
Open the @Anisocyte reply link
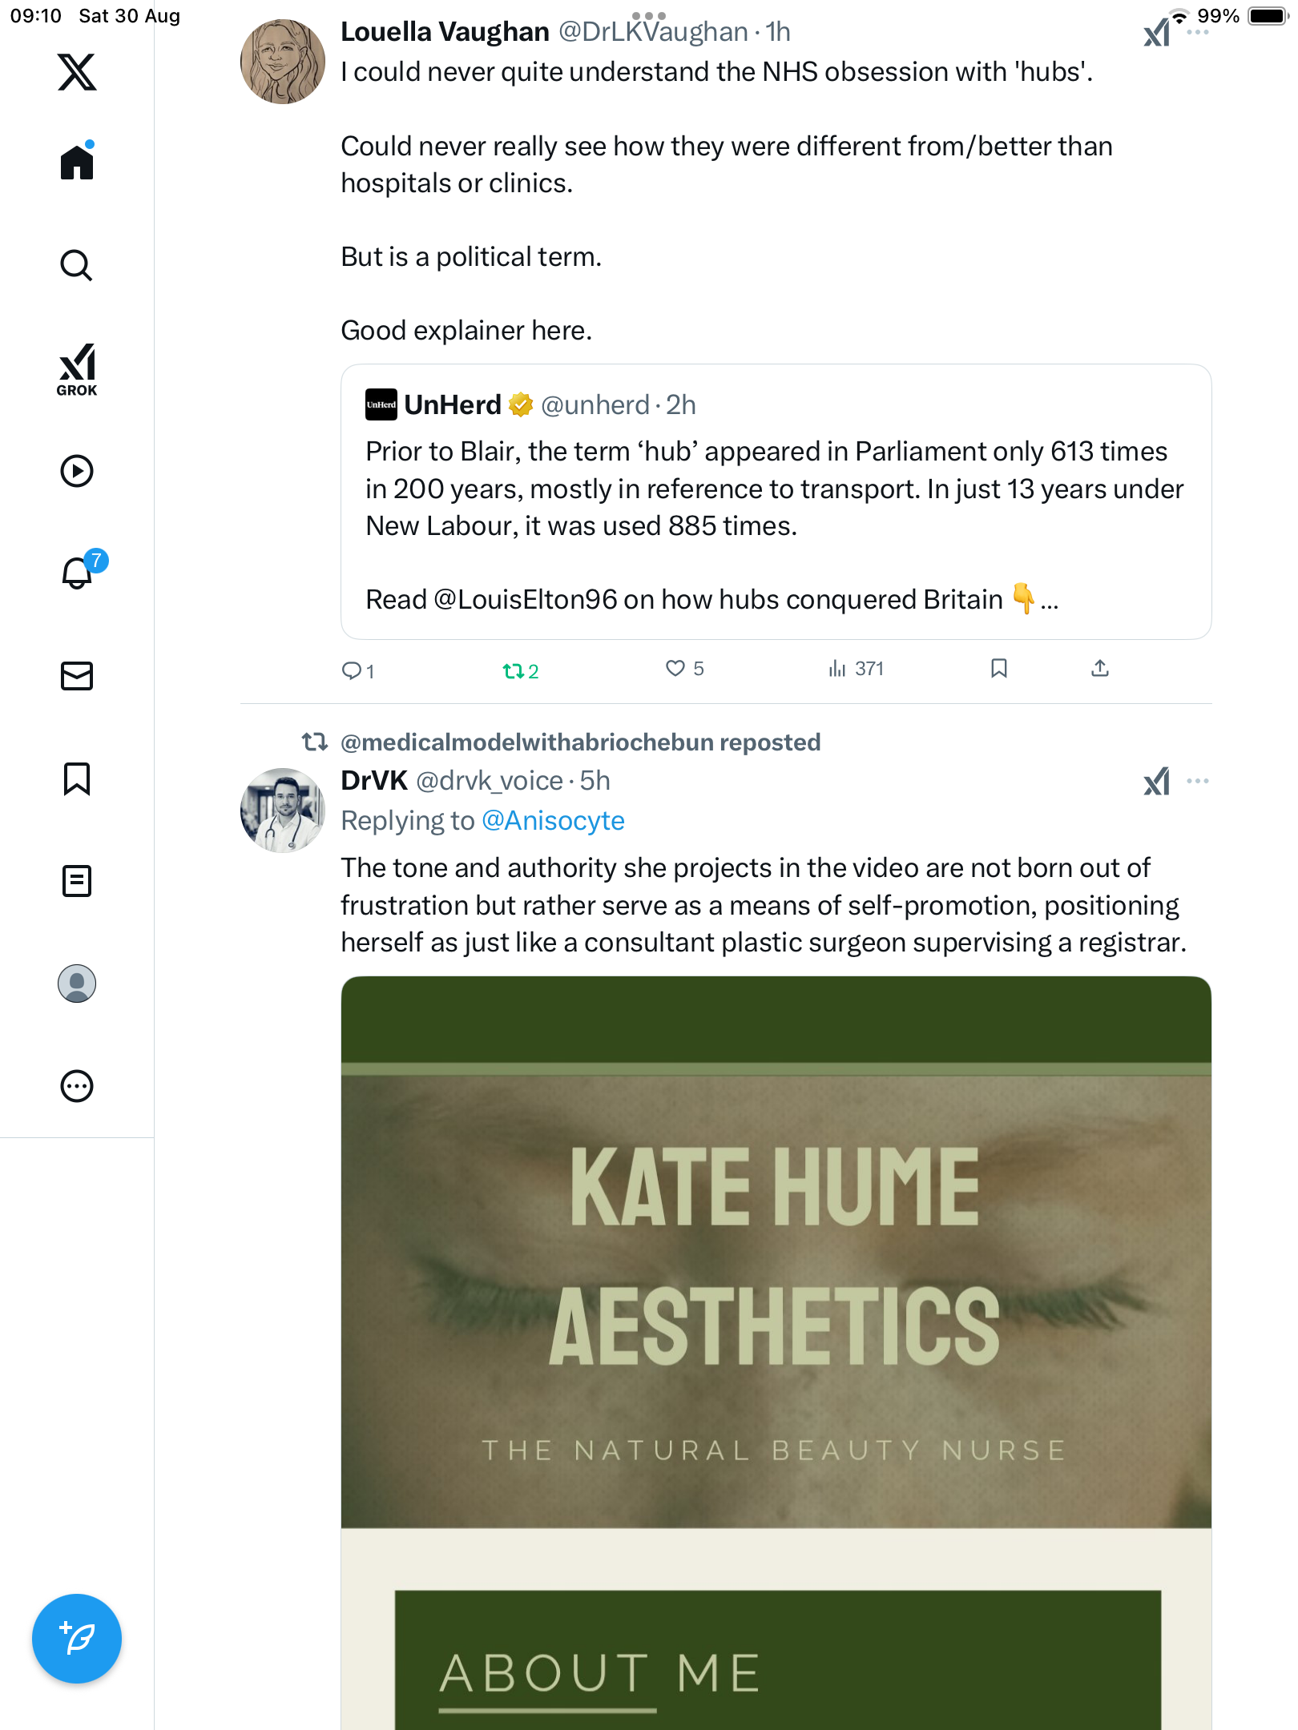553,821
